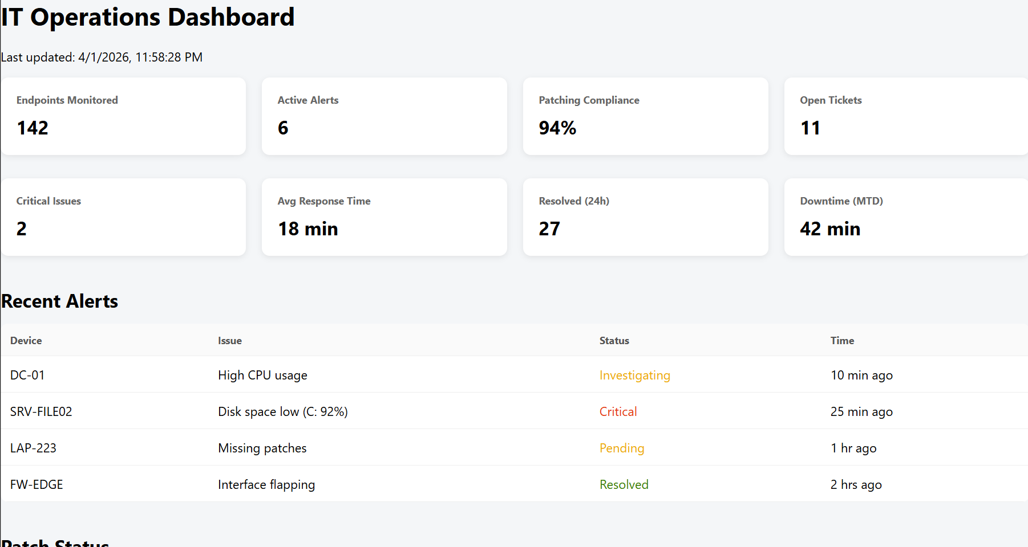Click the Pending status for LAP-223
Viewport: 1028px width, 547px height.
(622, 448)
